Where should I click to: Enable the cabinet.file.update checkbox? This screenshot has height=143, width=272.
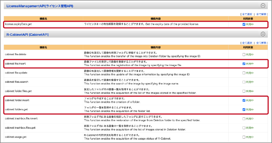tap(244, 73)
